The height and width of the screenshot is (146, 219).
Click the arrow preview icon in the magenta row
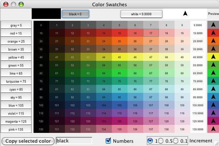coord(213,121)
